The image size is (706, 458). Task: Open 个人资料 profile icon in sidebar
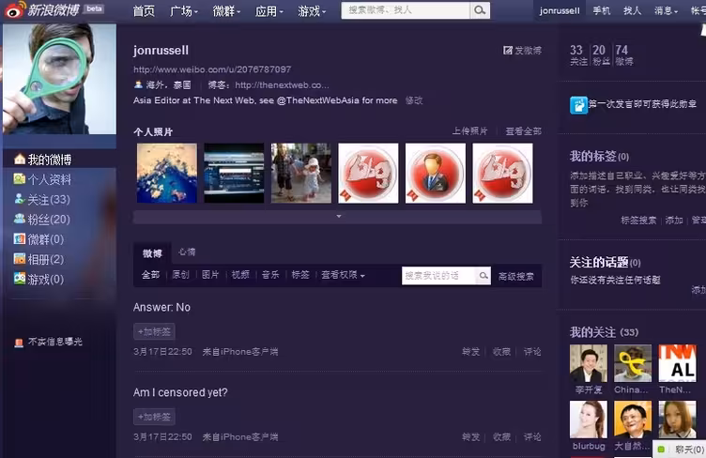[x=19, y=179]
